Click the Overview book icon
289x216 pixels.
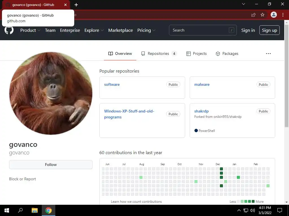pyautogui.click(x=111, y=54)
